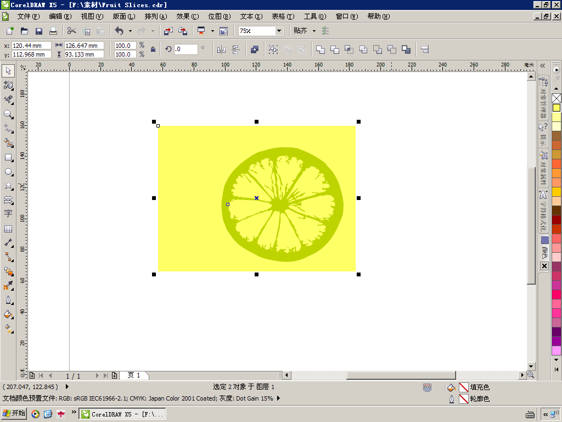Click the Windows 开始 Start button
This screenshot has height=422, width=562.
[x=14, y=413]
